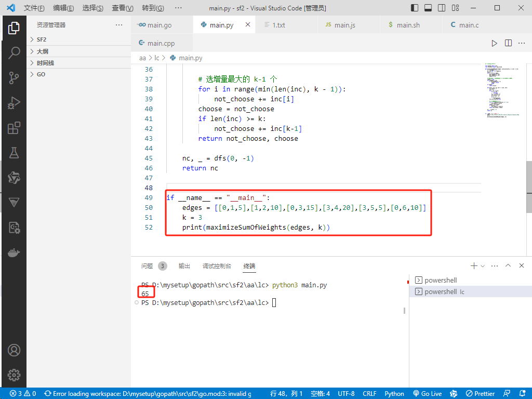
Task: Open the Run and Debug view
Action: (14, 103)
